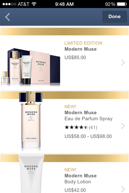This screenshot has width=129, height=193.
Task: Tap the LIMITED EDITION label
Action: pos(84,43)
